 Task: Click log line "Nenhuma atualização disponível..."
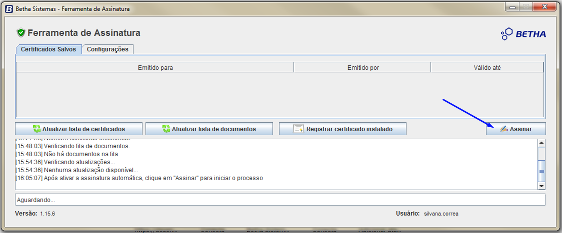76,170
